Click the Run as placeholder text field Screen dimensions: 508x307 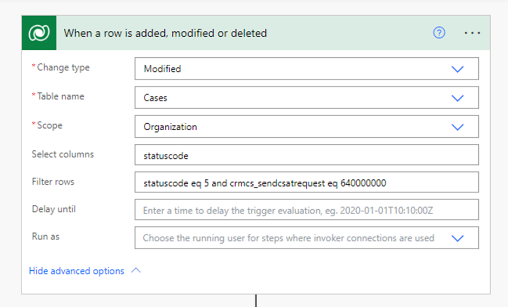[x=289, y=238]
